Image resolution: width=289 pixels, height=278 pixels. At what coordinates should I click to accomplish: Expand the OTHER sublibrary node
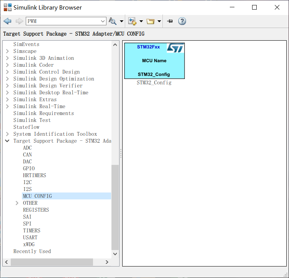[17, 203]
